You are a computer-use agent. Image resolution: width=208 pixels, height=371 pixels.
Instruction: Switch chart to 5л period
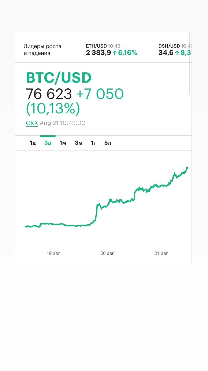(x=108, y=143)
